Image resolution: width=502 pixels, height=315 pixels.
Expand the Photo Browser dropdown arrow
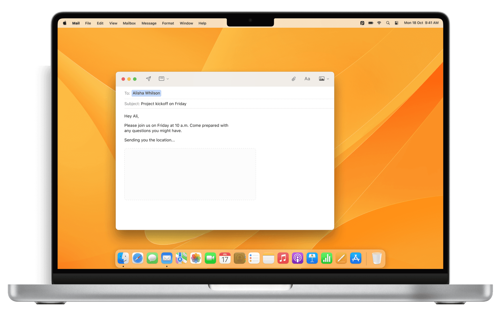[328, 79]
